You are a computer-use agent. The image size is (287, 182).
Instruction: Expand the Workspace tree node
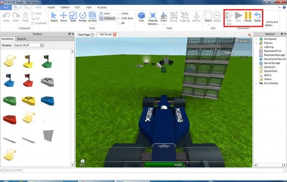tap(256, 39)
